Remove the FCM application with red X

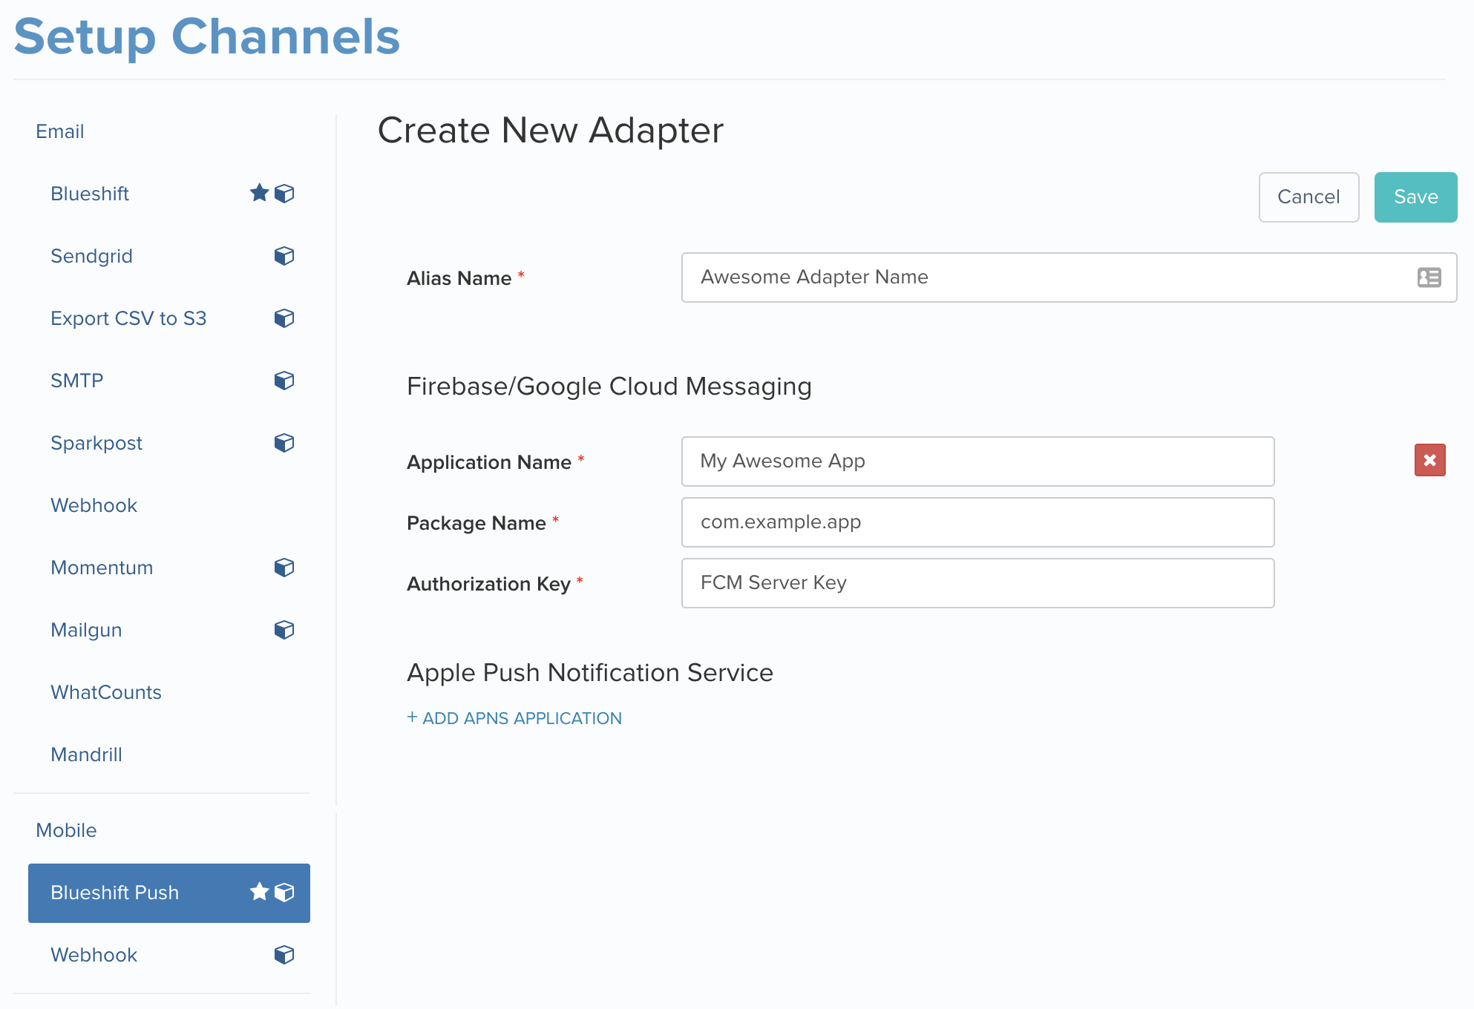click(1429, 460)
